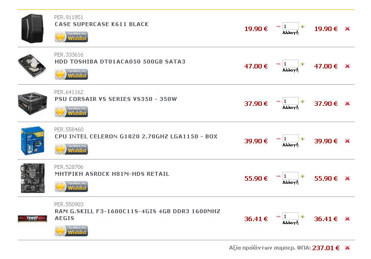Delete PSU CORSAIR VS350 row

(347, 104)
